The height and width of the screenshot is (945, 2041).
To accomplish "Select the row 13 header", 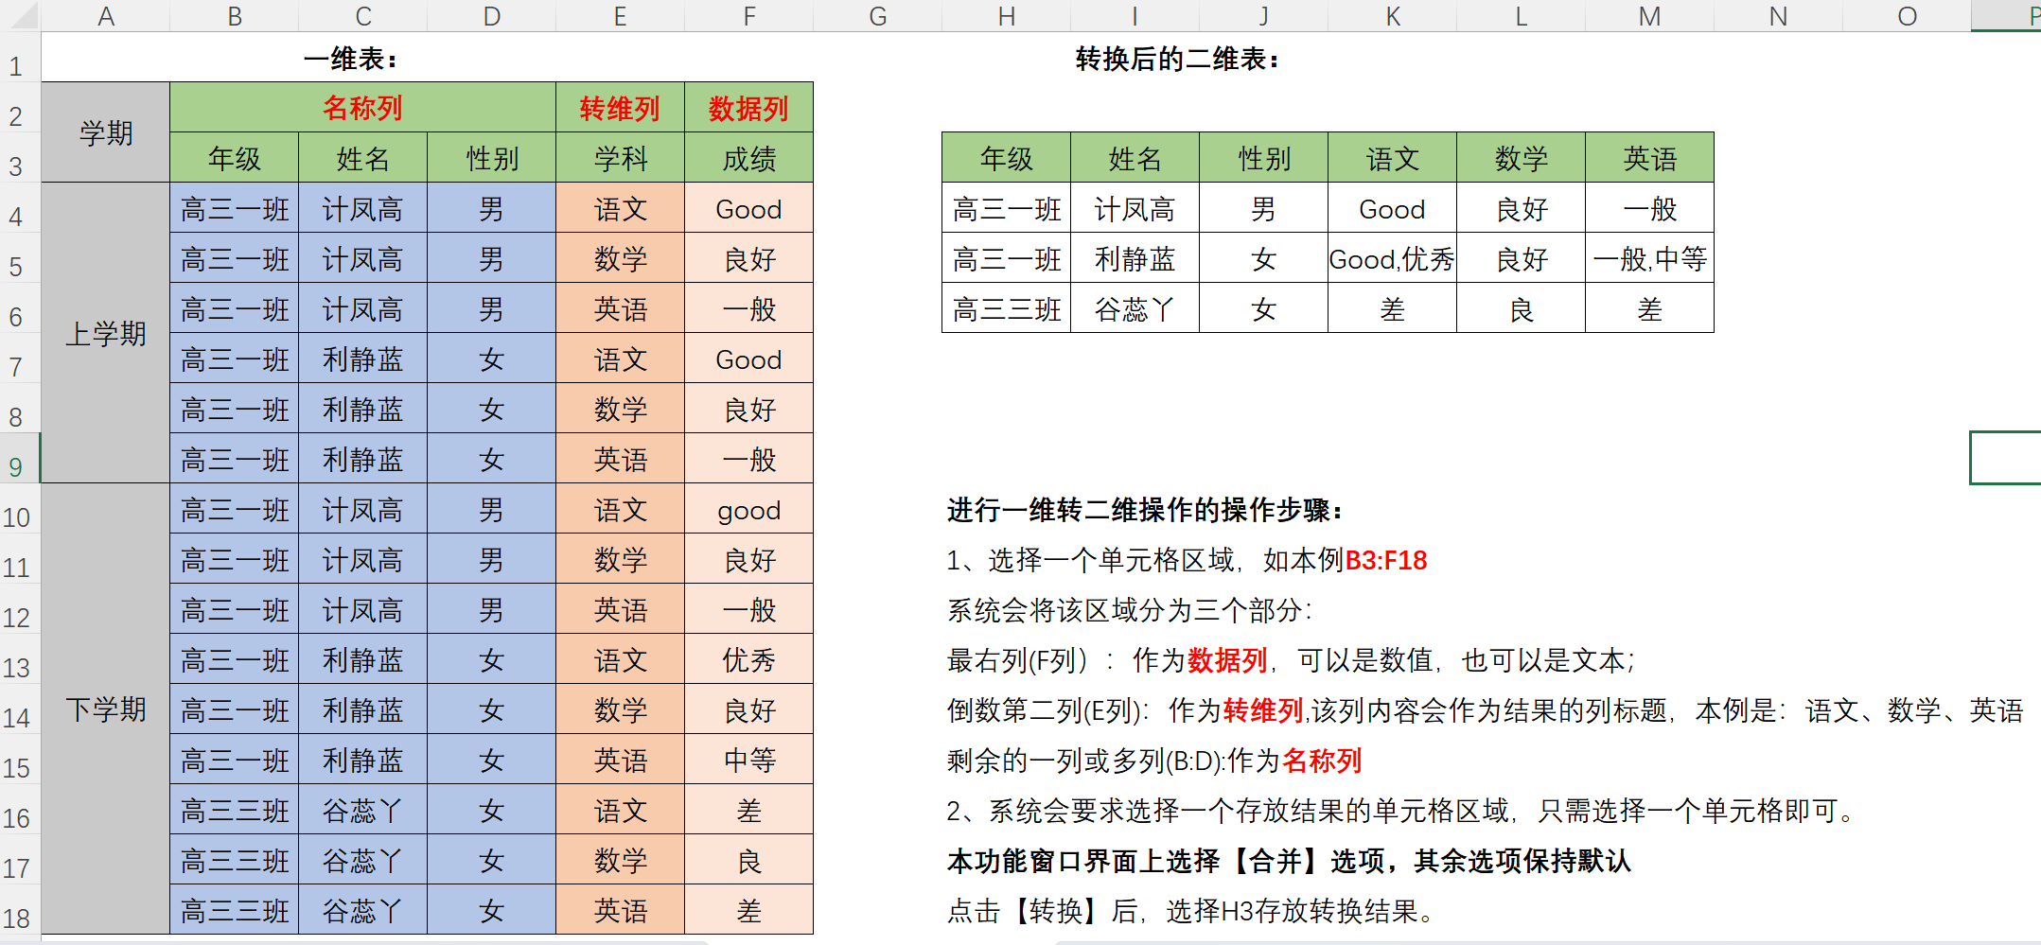I will [x=17, y=668].
